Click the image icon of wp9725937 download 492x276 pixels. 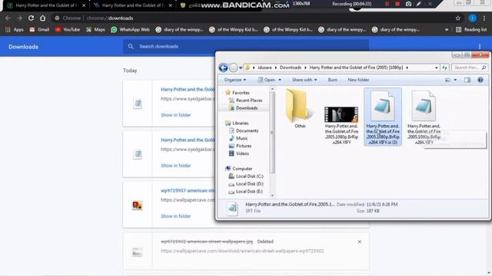click(137, 205)
